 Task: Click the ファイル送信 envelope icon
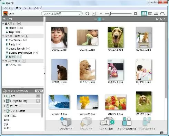[107, 122]
